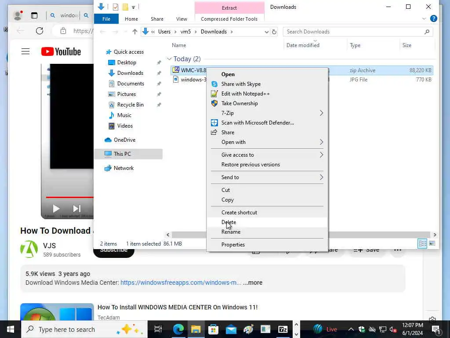Click the Search Downloads field

(x=358, y=32)
